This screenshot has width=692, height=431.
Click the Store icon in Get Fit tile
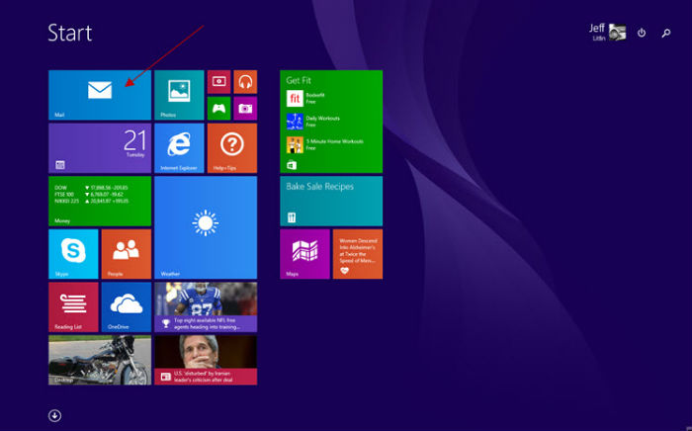[x=292, y=165]
